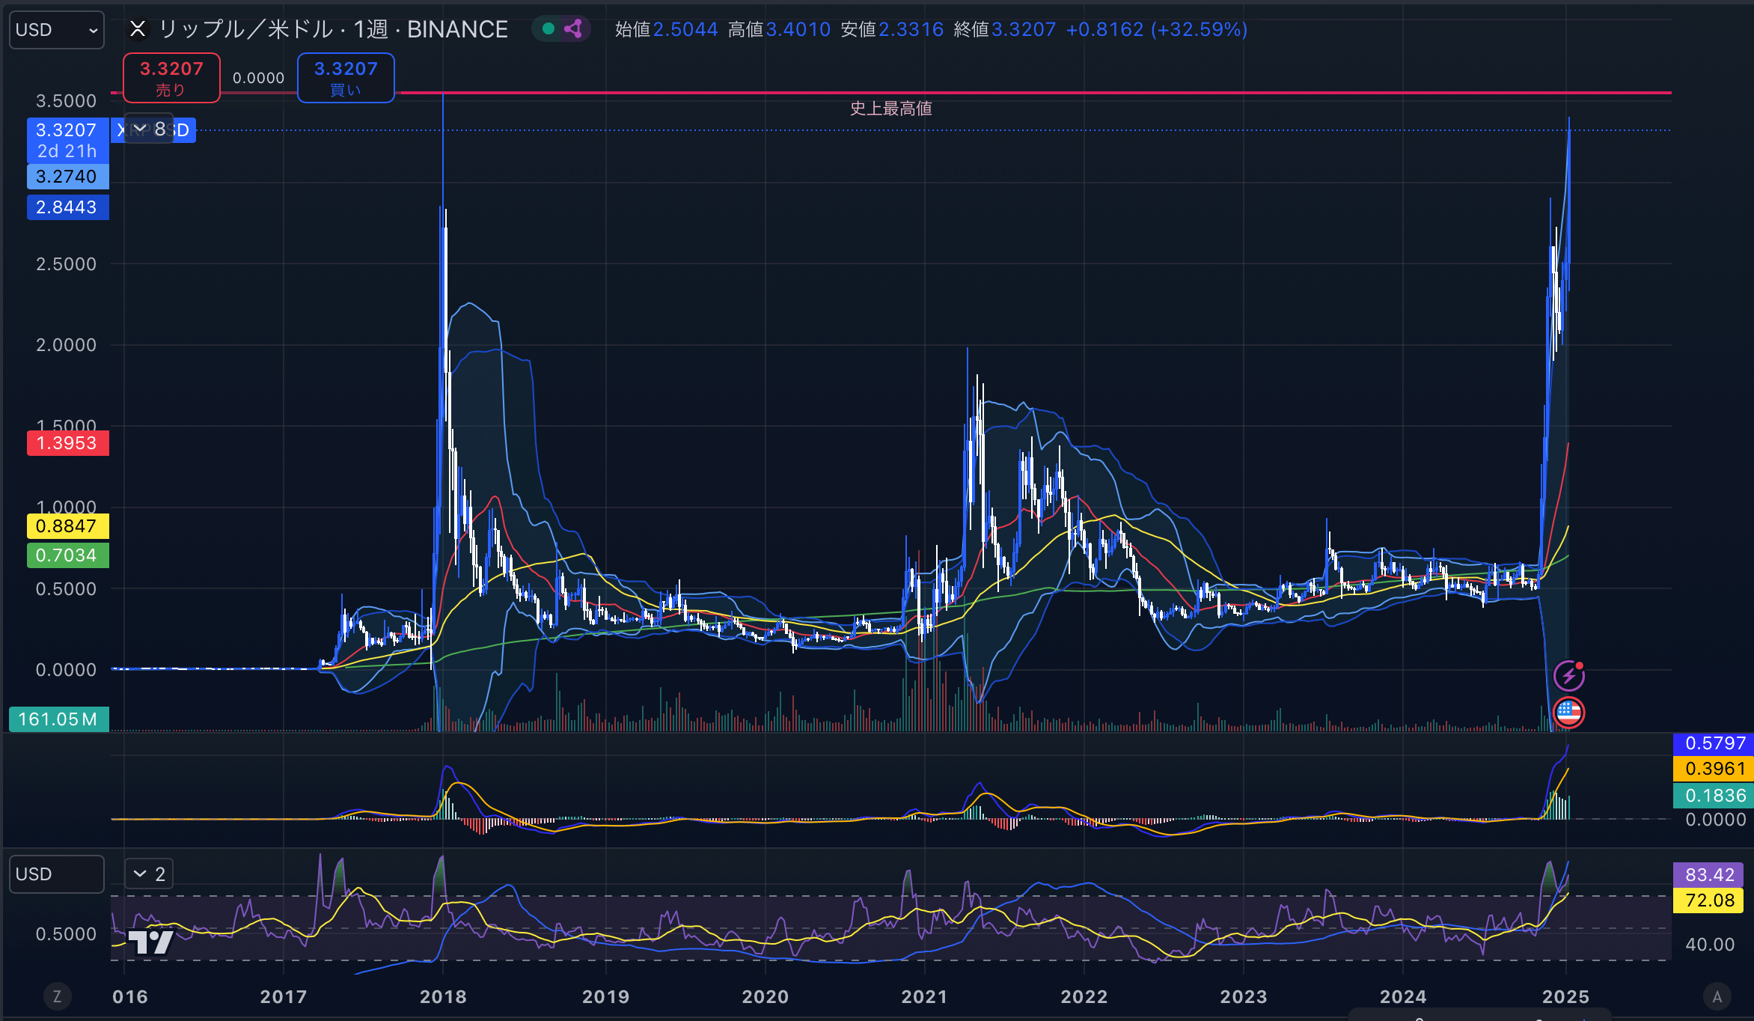Screen dimensions: 1754x1021
Task: Click the yellow 0.8847 price label
Action: coord(67,526)
